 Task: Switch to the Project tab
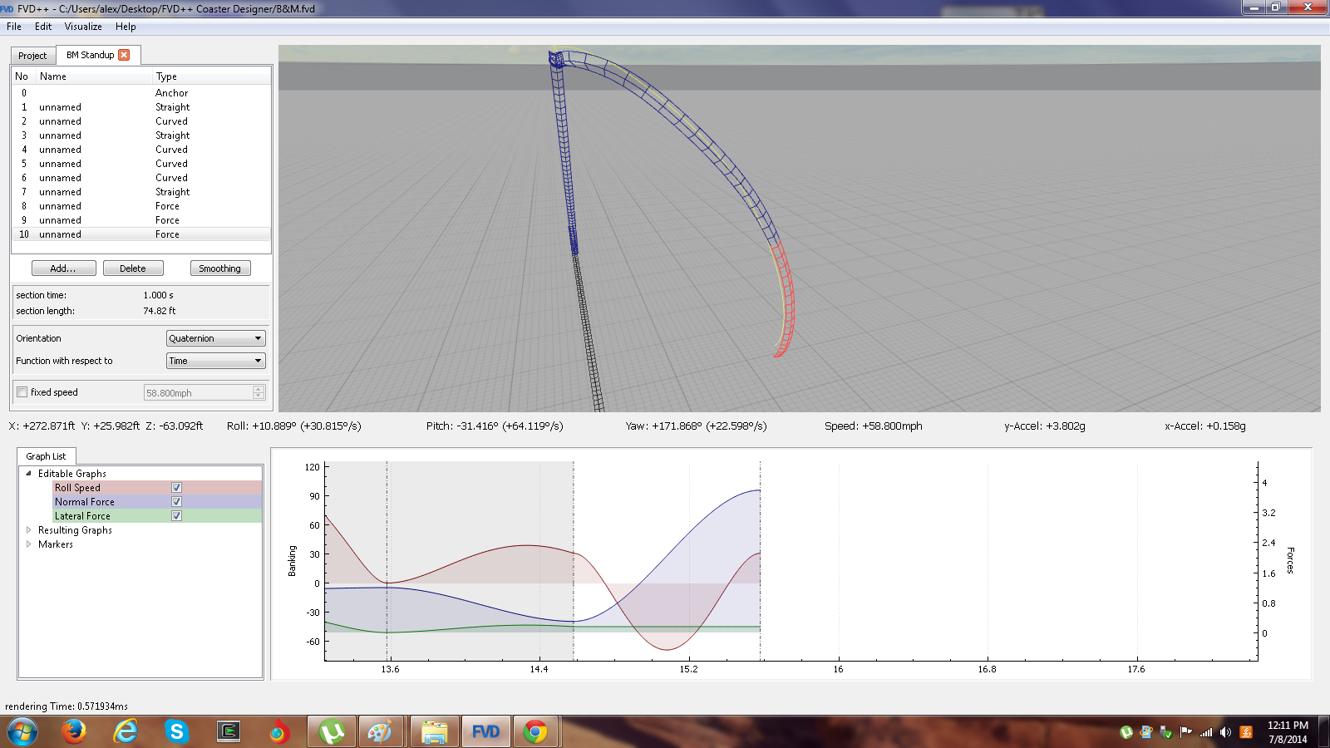click(x=32, y=56)
